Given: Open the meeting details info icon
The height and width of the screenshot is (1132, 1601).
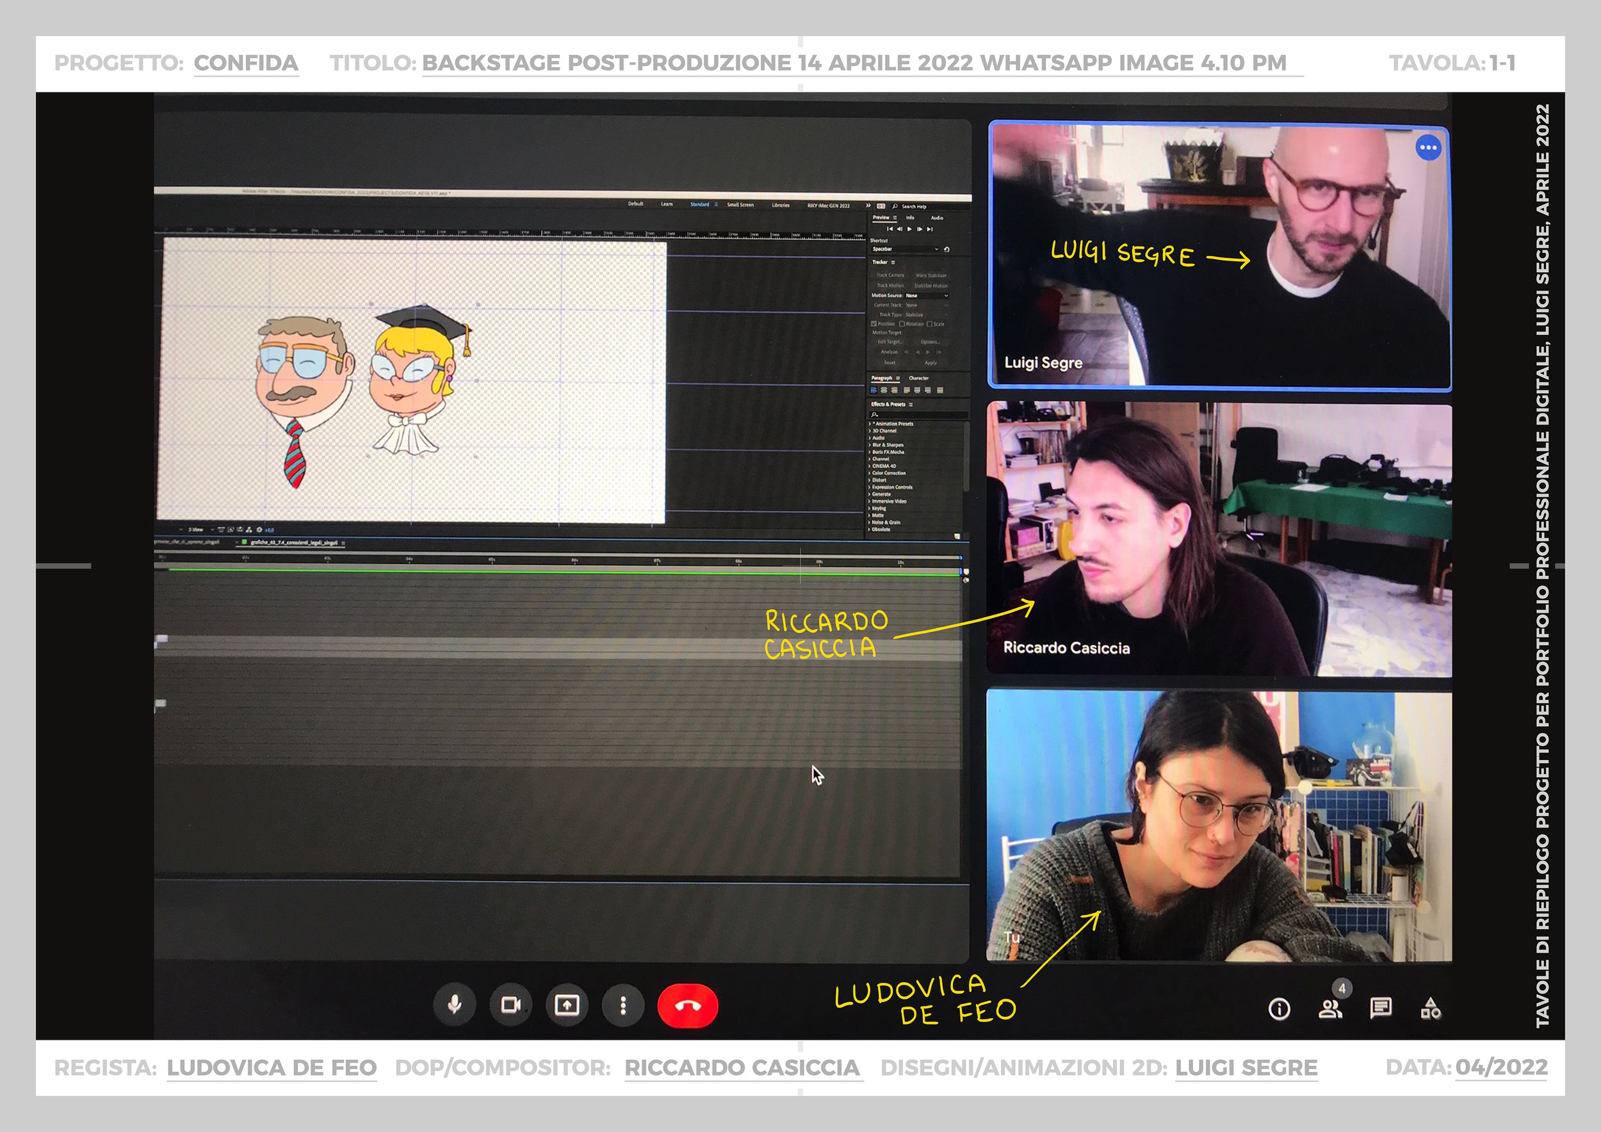Looking at the screenshot, I should 1279,1008.
